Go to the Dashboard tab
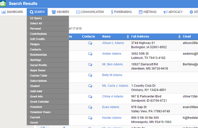The height and width of the screenshot is (128, 198). (12, 12)
